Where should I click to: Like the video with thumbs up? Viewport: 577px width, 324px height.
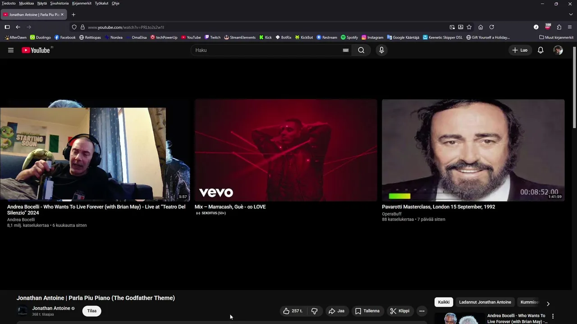293,311
